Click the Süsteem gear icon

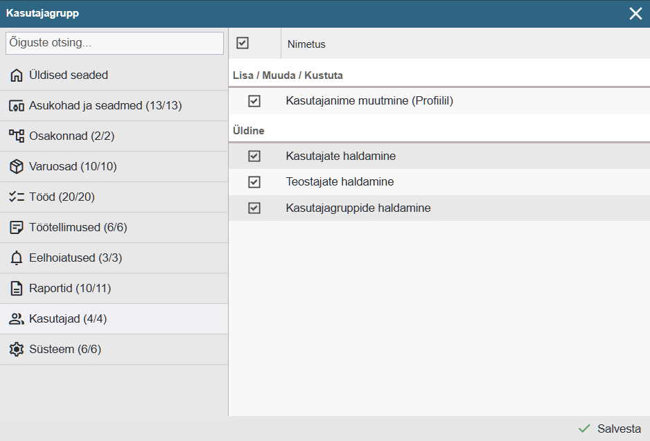coord(17,350)
